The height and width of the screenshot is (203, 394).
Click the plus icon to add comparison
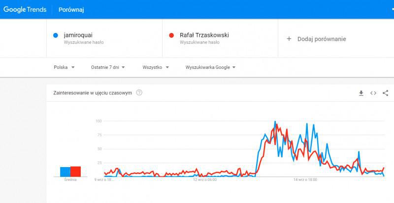[x=289, y=39]
